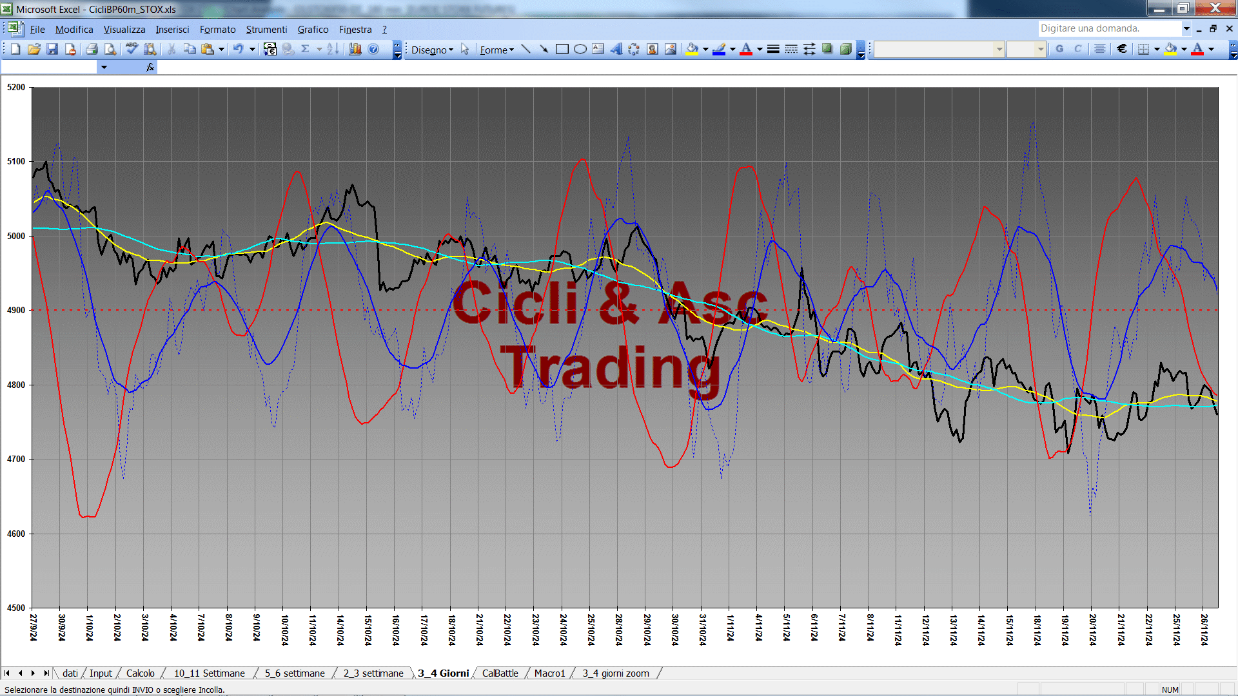1238x696 pixels.
Task: Switch to the 'dati' sheet tab
Action: (x=70, y=673)
